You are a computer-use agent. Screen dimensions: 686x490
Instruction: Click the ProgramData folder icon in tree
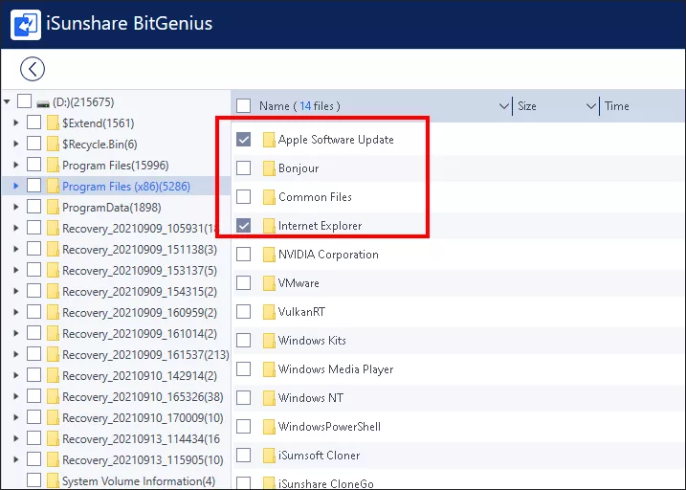click(x=53, y=208)
